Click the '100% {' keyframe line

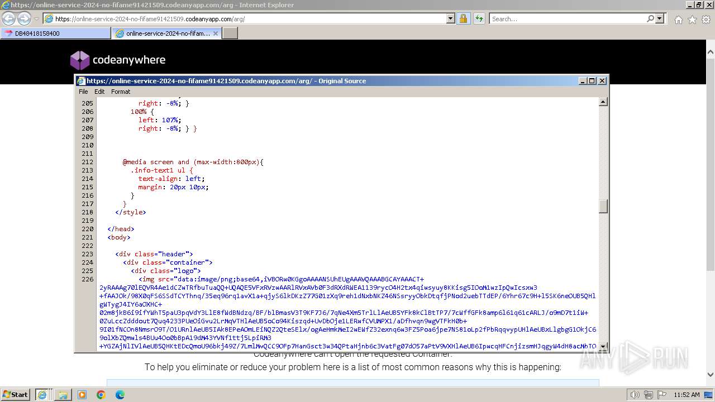142,112
